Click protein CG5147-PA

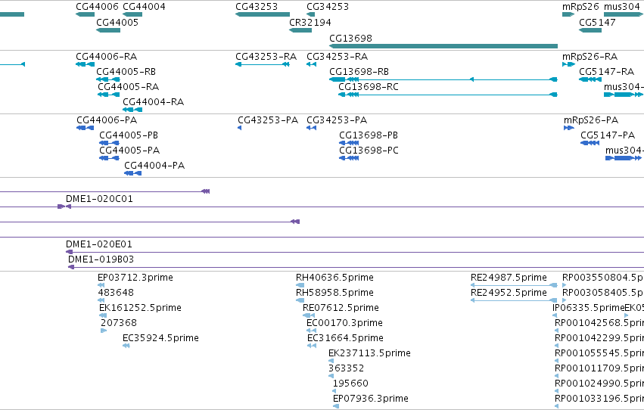608,135
